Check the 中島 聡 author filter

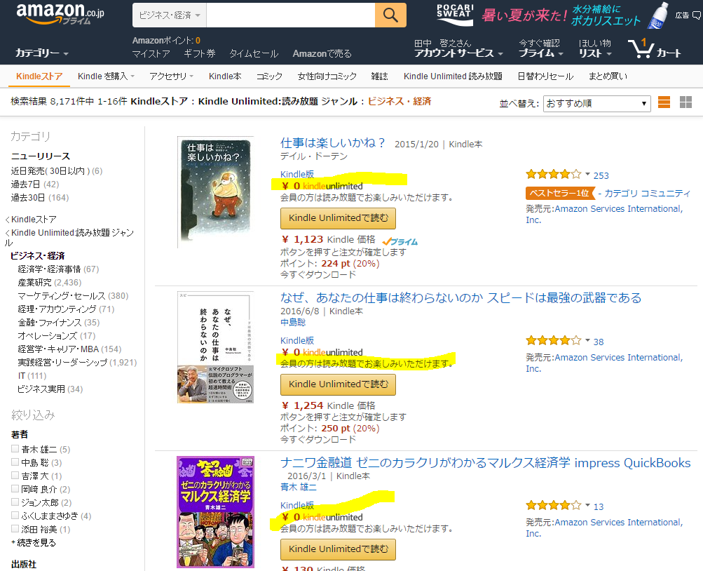click(x=15, y=462)
